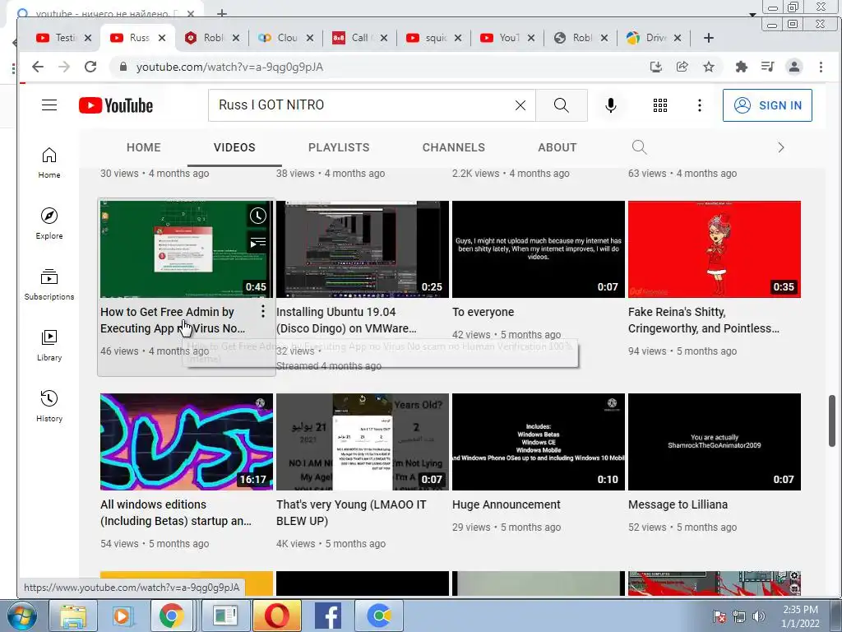
Task: Open the CHANNELS tab
Action: click(454, 147)
